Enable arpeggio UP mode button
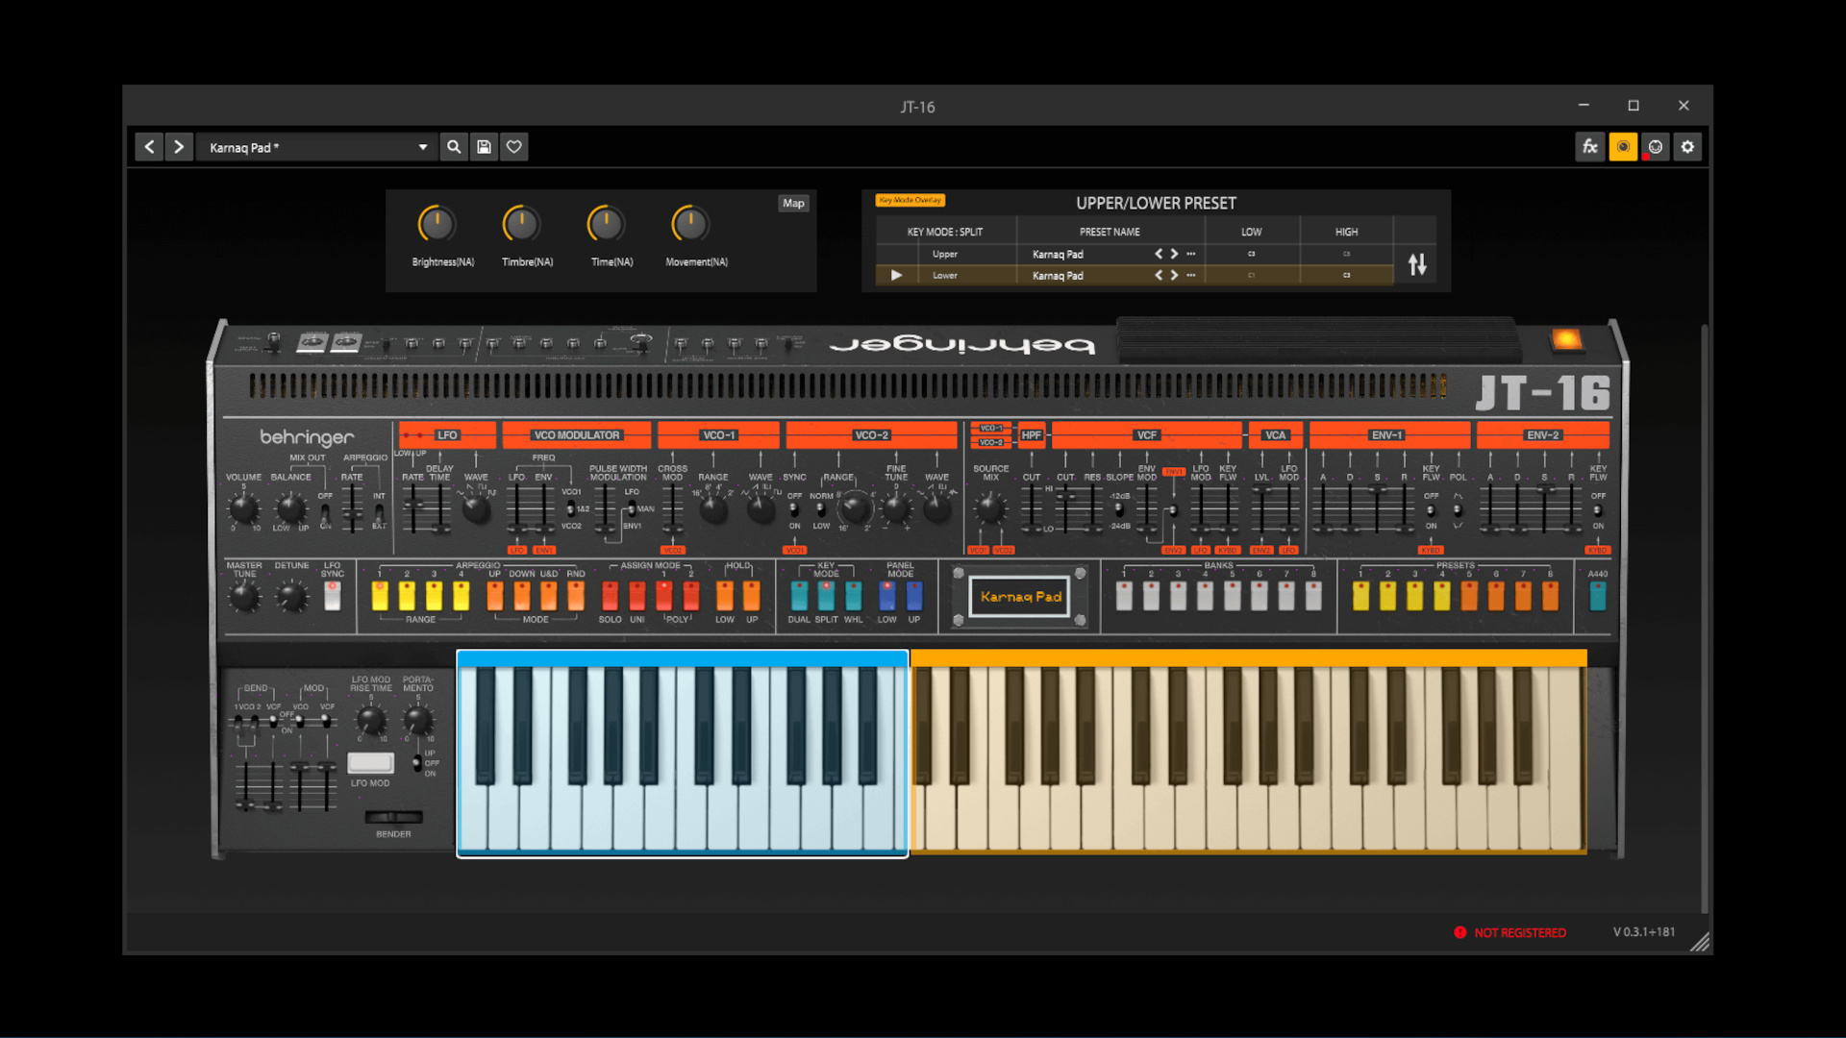 (x=495, y=596)
